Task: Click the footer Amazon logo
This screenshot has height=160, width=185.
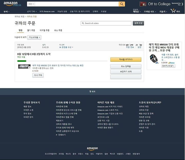Action: (x=92, y=148)
